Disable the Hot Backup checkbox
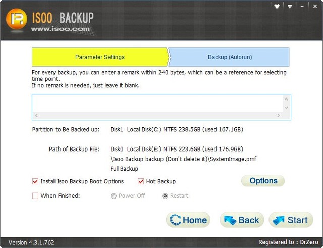 tap(141, 181)
